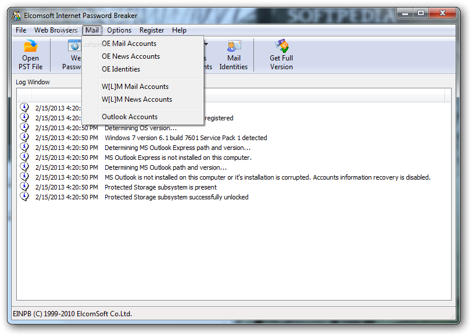Screen dimensions: 472x336
Task: Click info icon beside 'Determining OS version' row
Action: (24, 127)
